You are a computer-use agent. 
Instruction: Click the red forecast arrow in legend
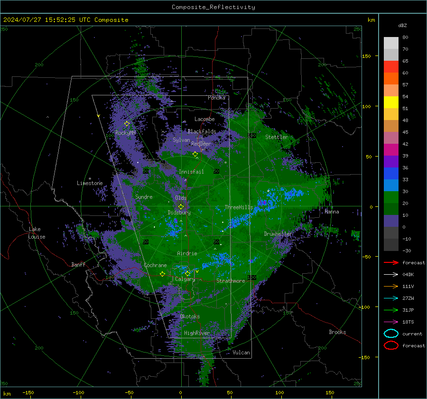click(x=391, y=262)
